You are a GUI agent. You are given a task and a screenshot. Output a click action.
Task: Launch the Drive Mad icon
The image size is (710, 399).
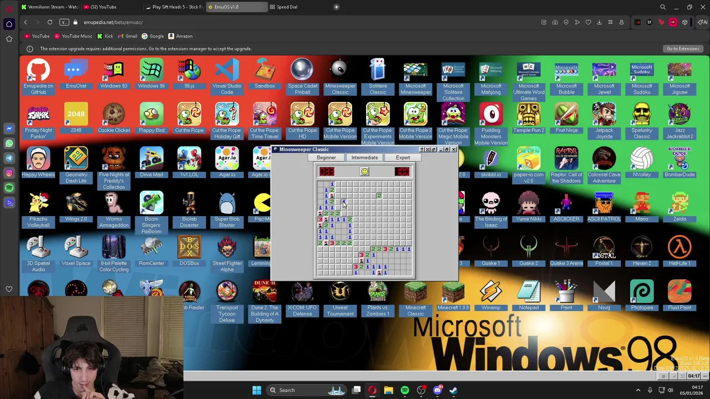click(x=151, y=162)
